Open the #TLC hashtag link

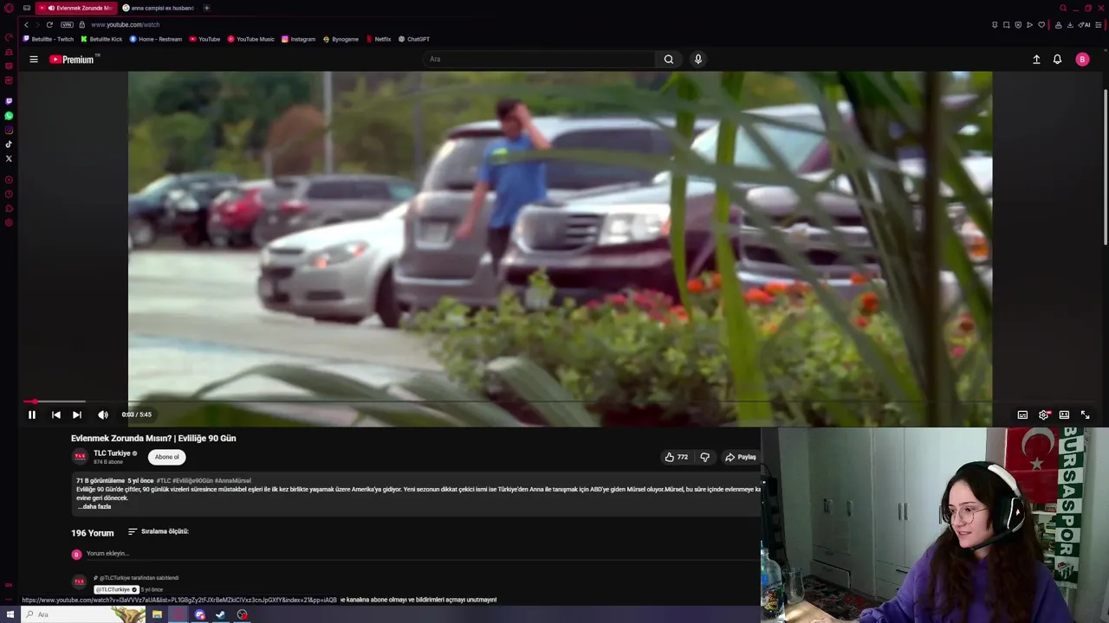point(164,481)
